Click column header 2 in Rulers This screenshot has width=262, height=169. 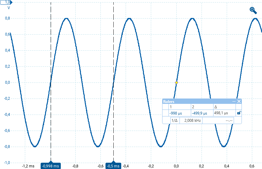(x=193, y=107)
